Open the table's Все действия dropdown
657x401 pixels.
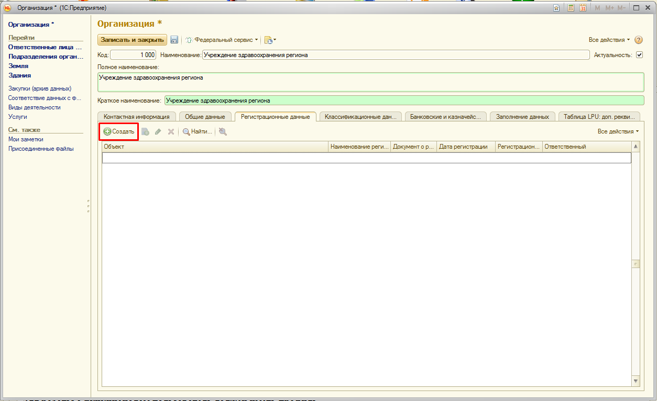coord(618,131)
